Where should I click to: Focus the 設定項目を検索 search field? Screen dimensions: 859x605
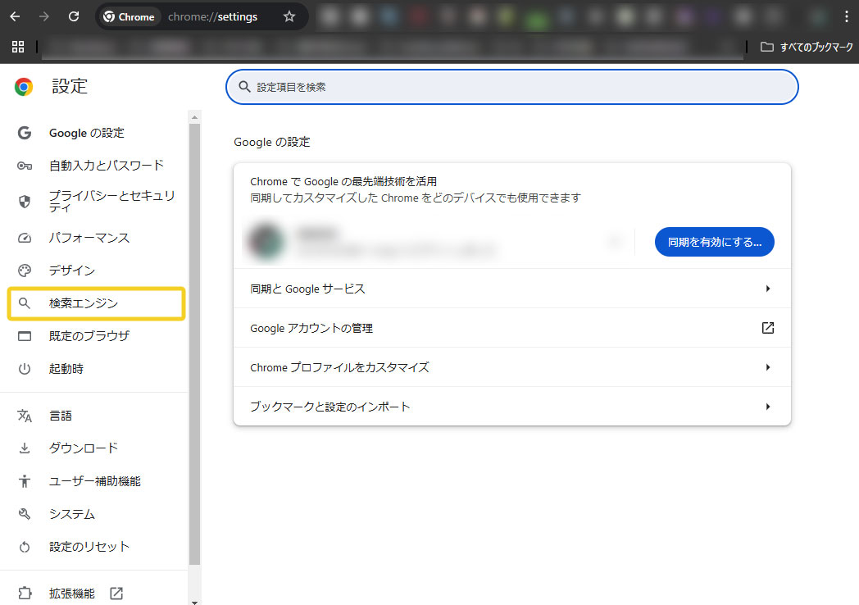pyautogui.click(x=511, y=87)
